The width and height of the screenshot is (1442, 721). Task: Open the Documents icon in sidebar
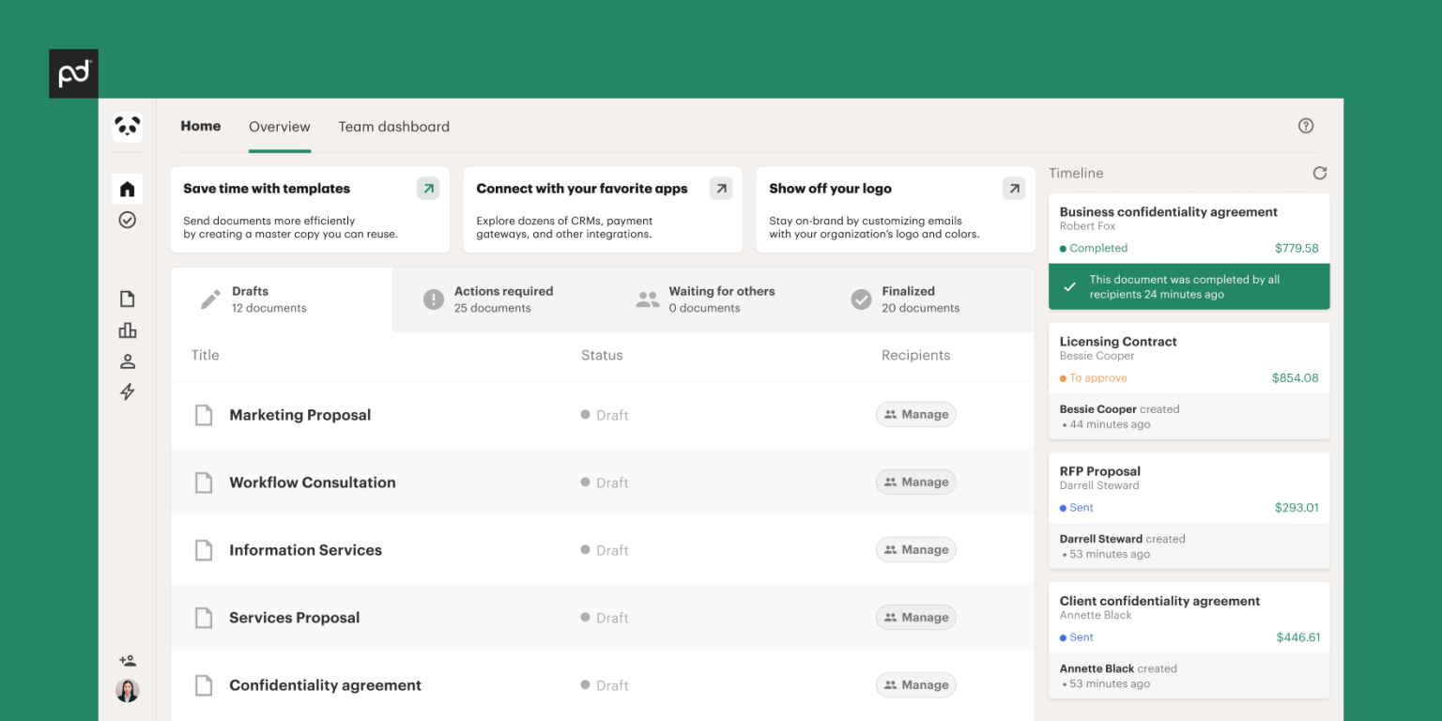(x=128, y=299)
